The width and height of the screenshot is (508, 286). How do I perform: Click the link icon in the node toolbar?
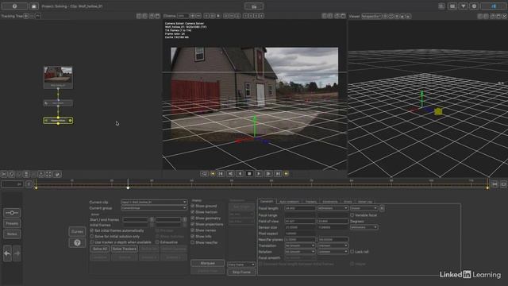(x=57, y=175)
